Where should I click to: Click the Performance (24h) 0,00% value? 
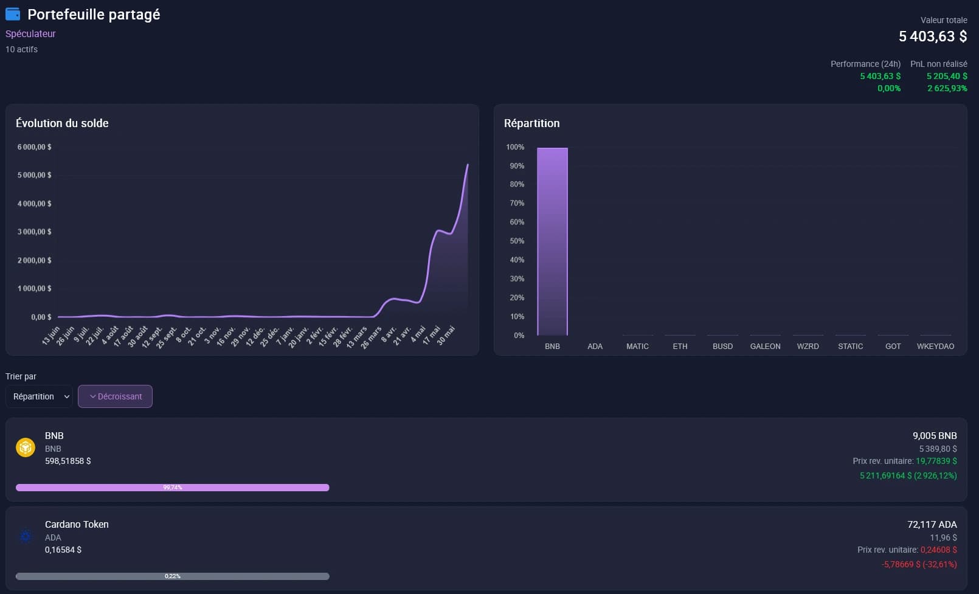(889, 88)
